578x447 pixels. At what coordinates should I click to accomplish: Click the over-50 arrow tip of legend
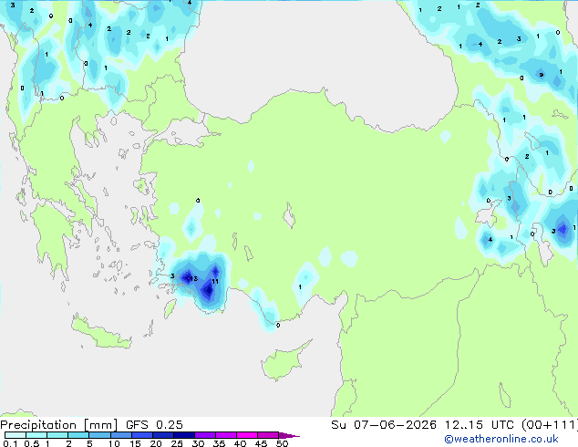pos(289,435)
